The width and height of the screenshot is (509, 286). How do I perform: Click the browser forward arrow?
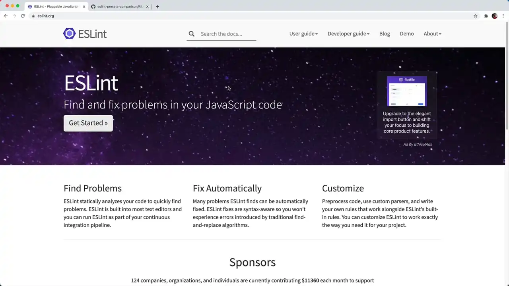[14, 16]
